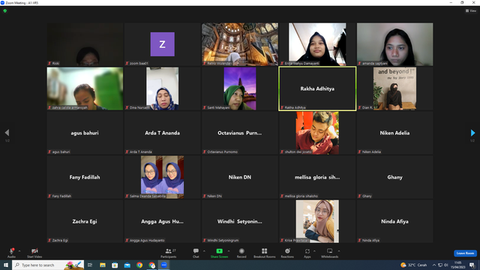Open the Apps panel
The height and width of the screenshot is (270, 480).
pyautogui.click(x=307, y=253)
